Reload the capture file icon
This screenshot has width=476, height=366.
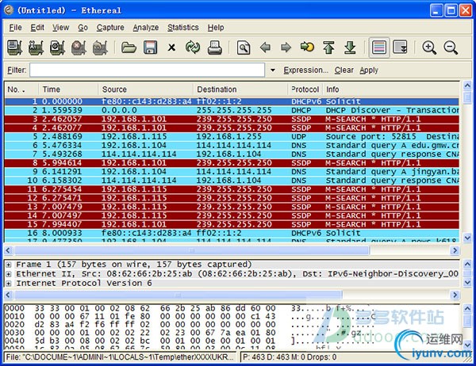[193, 48]
